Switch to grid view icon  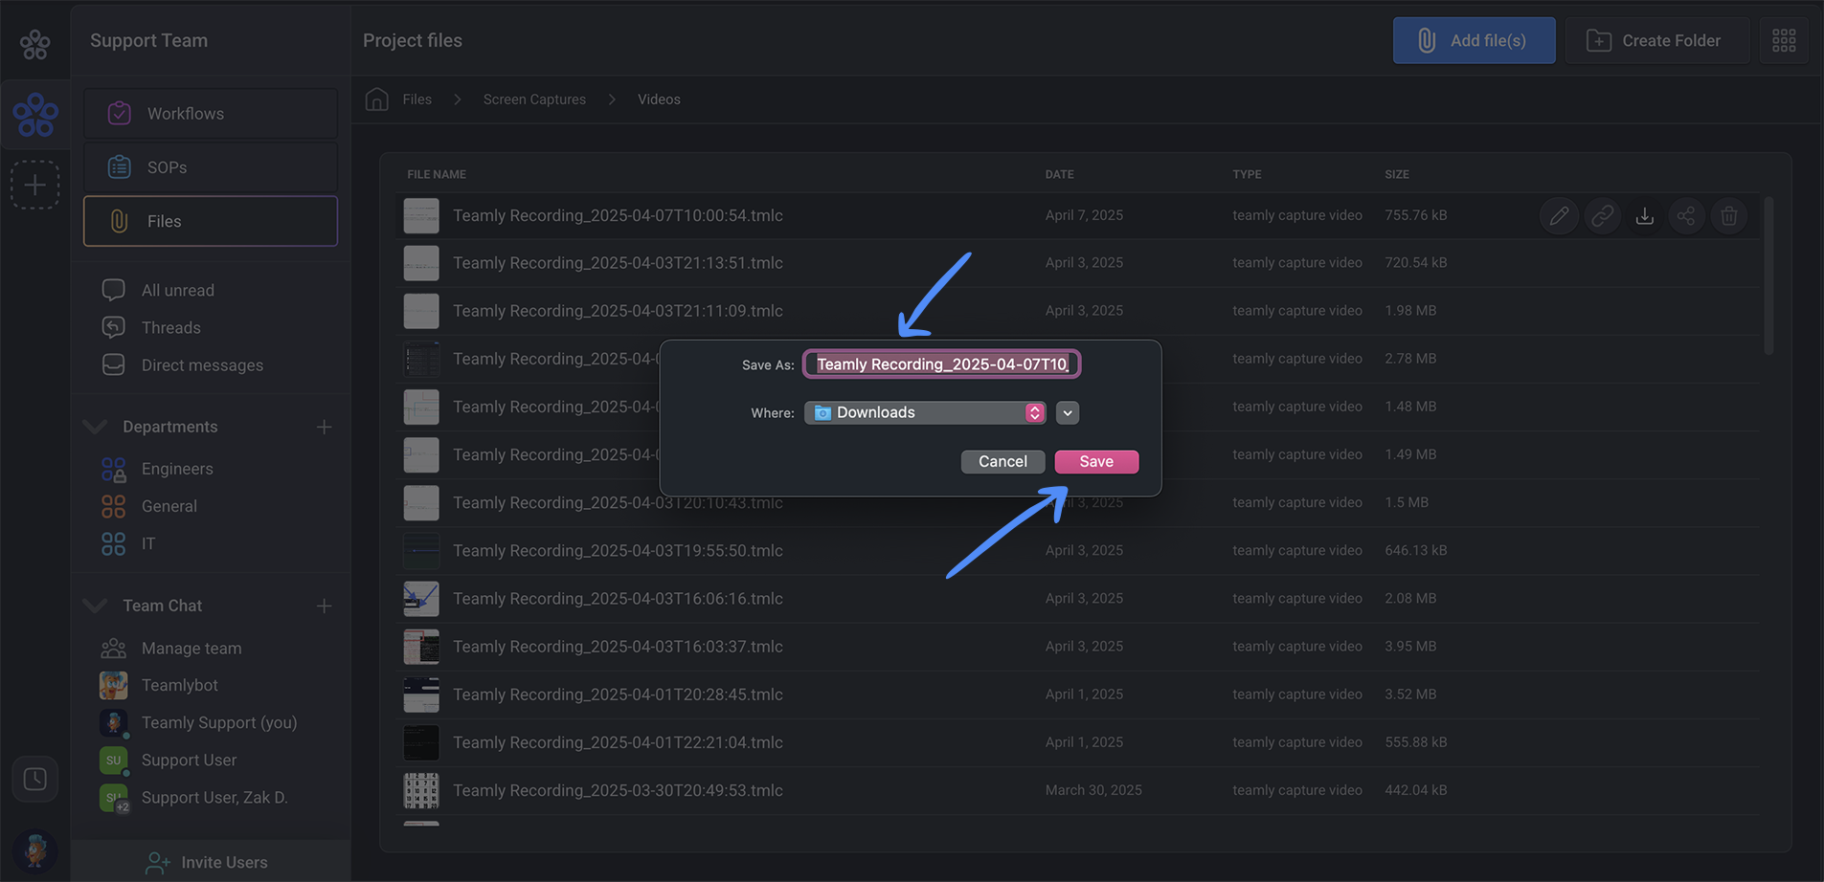(1783, 40)
